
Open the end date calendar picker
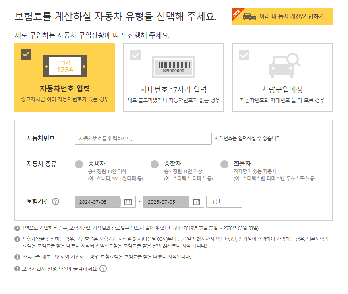pyautogui.click(x=197, y=202)
